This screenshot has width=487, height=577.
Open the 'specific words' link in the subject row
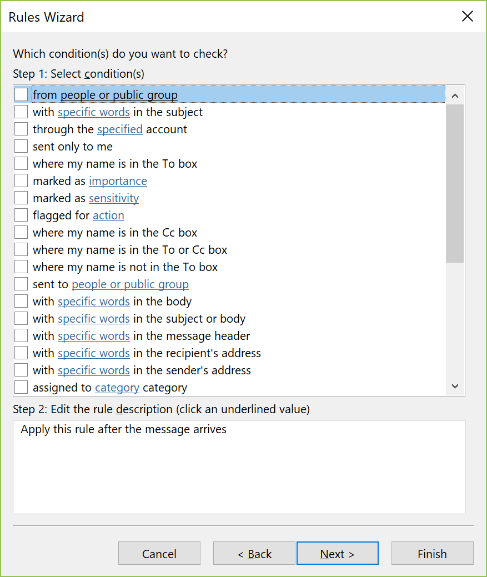click(94, 112)
